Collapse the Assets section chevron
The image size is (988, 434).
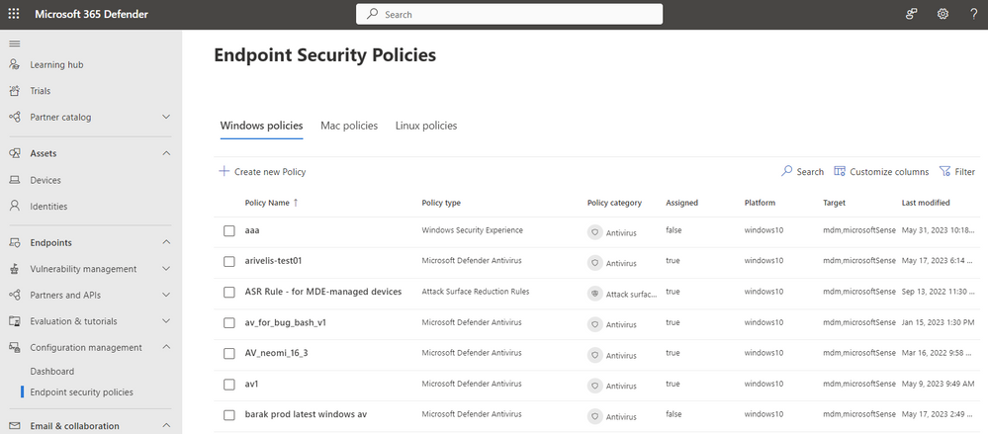[166, 153]
